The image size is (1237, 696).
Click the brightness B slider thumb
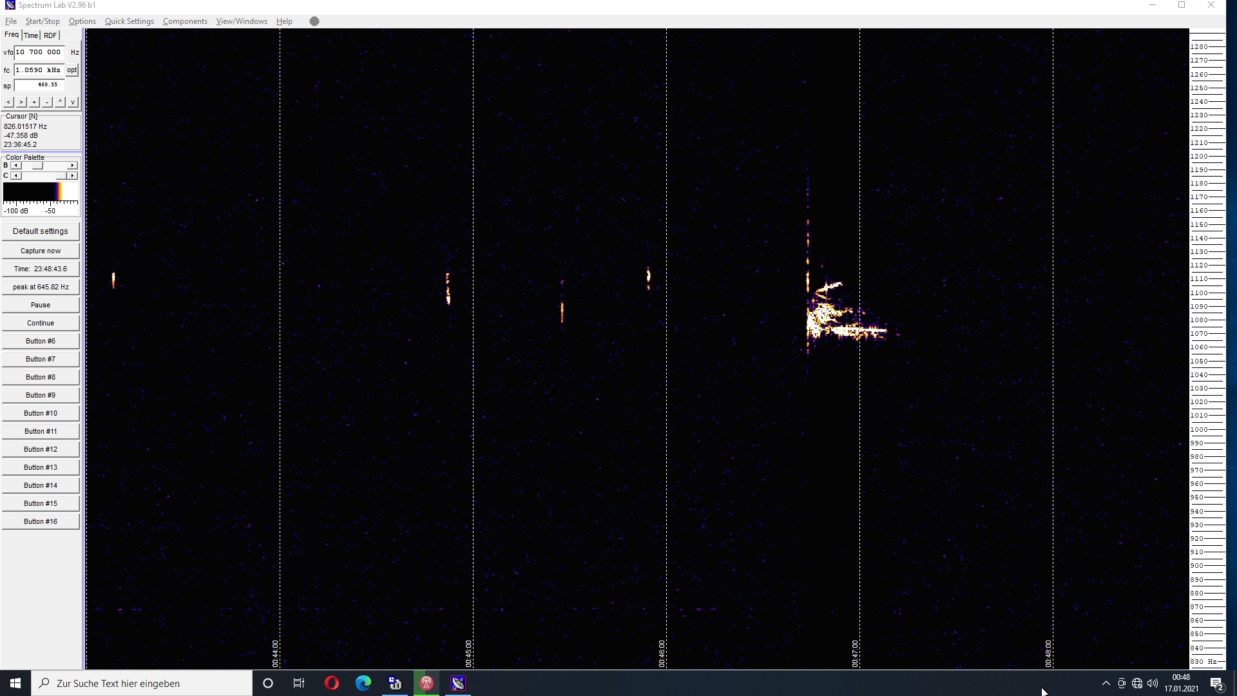point(37,166)
